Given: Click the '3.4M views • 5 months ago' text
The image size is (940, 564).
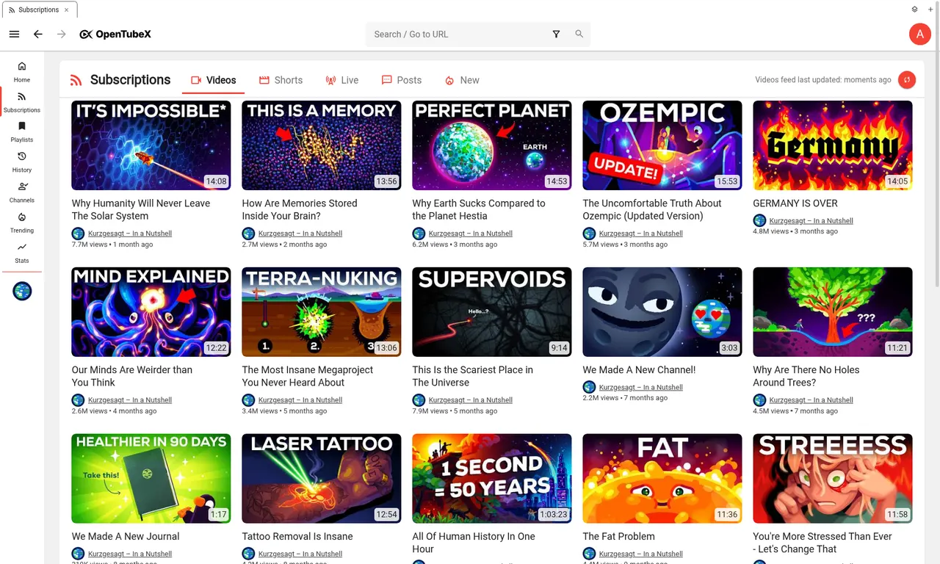Looking at the screenshot, I should (284, 411).
